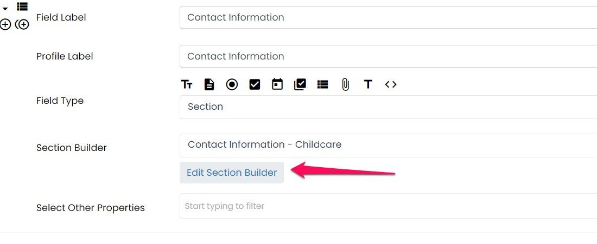Choose the document field type icon
This screenshot has height=244, width=597.
209,84
